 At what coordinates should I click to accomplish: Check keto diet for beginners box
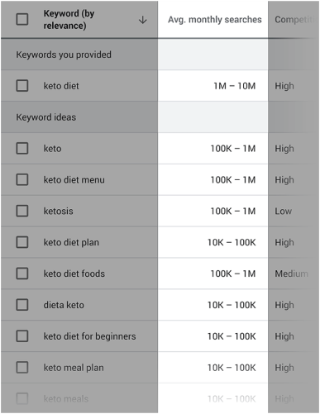pos(22,336)
